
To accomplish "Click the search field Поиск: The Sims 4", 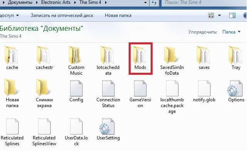I will tap(204, 3).
